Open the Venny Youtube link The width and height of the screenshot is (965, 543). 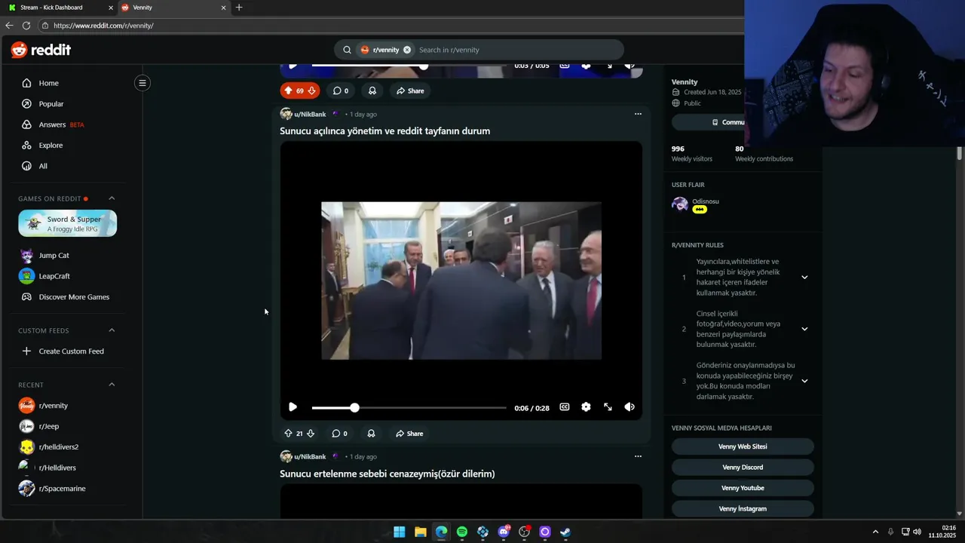(743, 488)
